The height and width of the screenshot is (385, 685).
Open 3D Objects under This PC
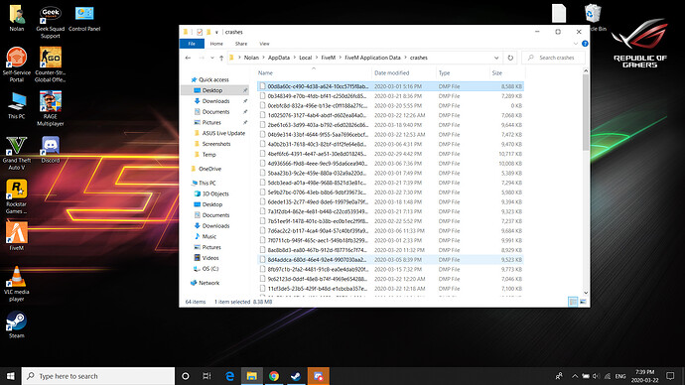[215, 193]
